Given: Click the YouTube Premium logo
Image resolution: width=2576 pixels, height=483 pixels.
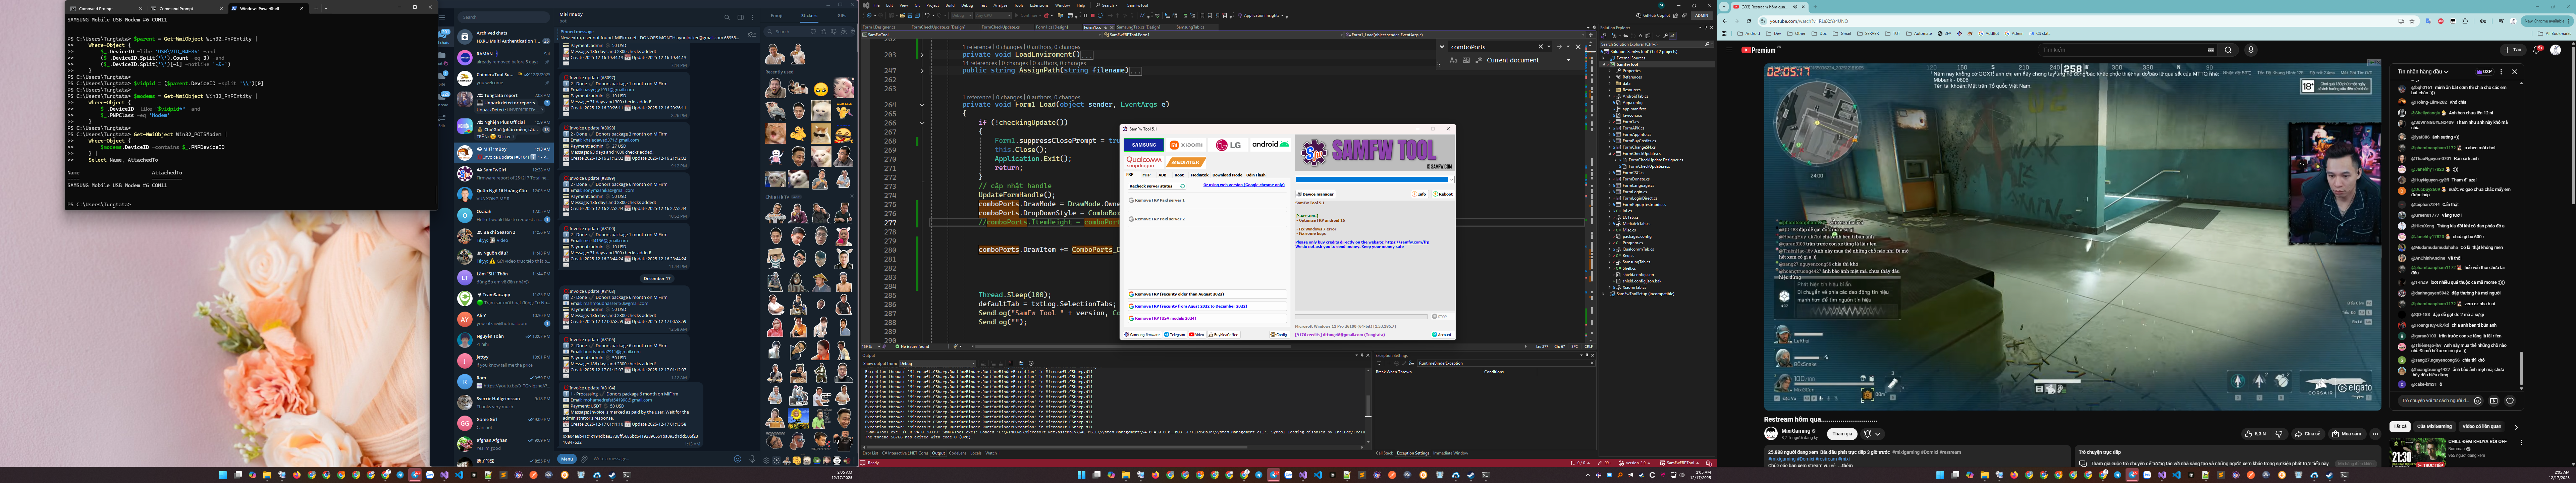Looking at the screenshot, I should pyautogui.click(x=1759, y=50).
